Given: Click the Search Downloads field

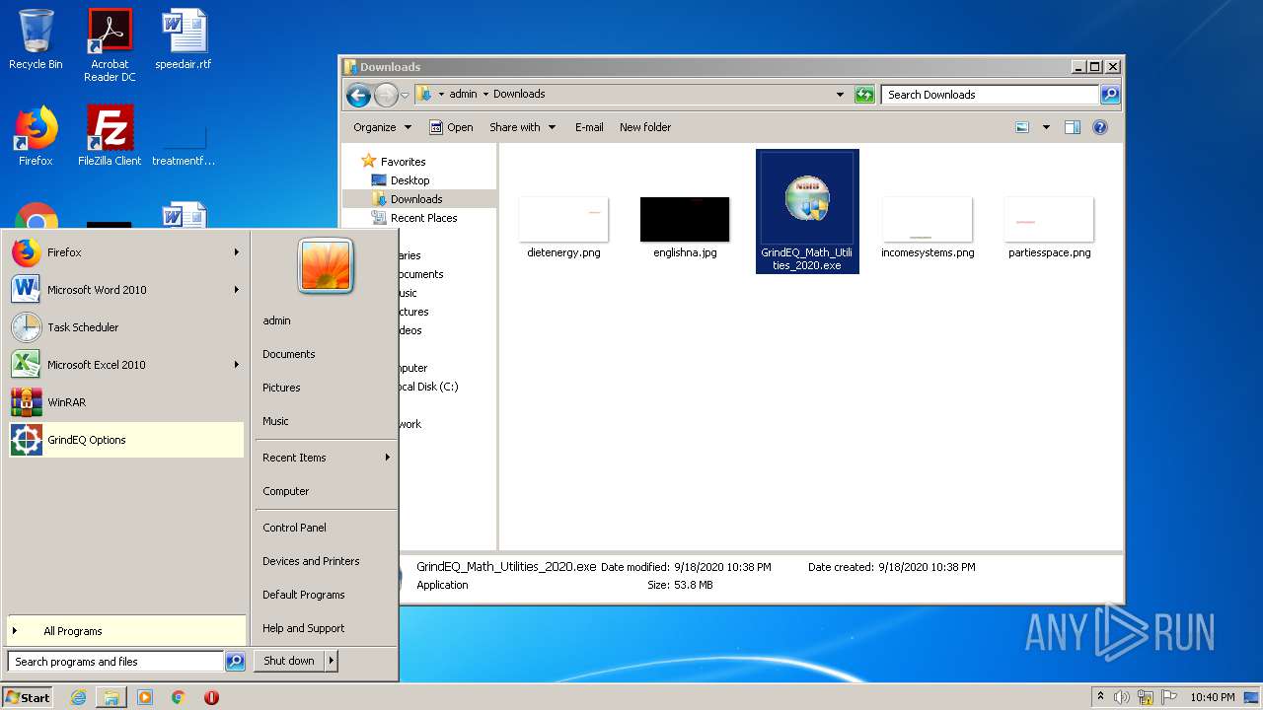Looking at the screenshot, I should click(x=990, y=95).
